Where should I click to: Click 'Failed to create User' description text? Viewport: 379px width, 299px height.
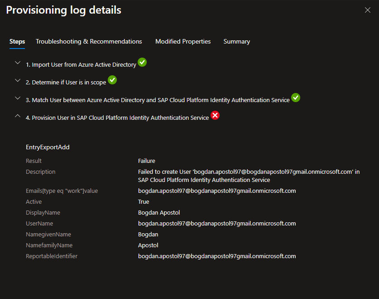point(249,176)
